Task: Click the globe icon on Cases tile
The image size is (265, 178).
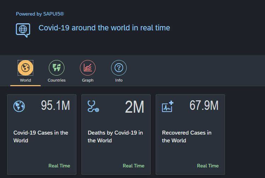Action: tap(19, 106)
